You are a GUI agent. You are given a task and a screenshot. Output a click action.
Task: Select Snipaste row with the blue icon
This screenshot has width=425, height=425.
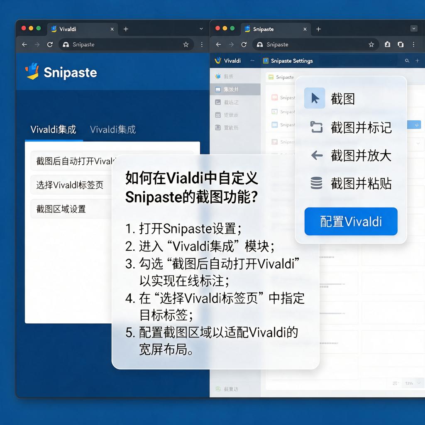[283, 125]
